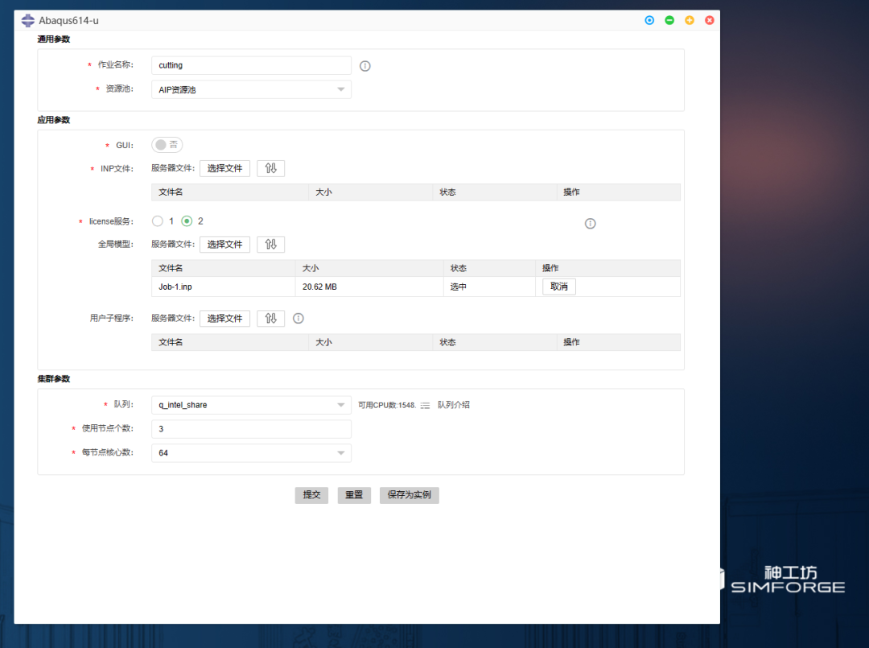Click the info icon in license service row

(x=591, y=224)
